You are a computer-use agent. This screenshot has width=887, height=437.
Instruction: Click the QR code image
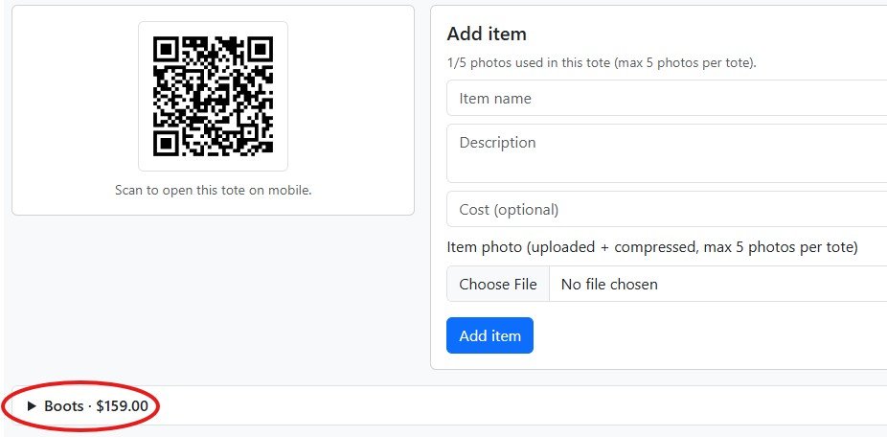[x=213, y=96]
